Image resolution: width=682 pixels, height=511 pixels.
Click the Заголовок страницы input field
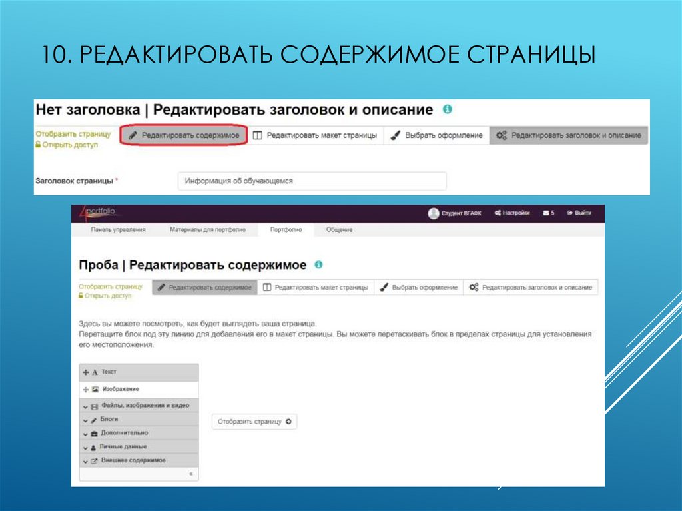pos(312,180)
